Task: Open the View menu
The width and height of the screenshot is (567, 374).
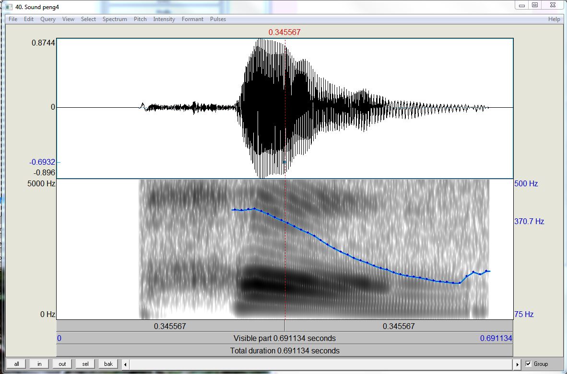Action: tap(68, 19)
